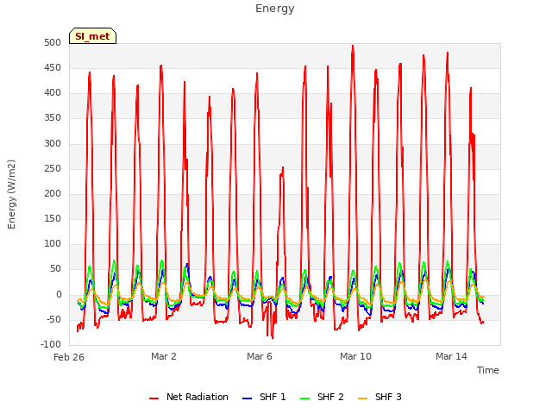Click the -100 y-axis tick label

click(x=51, y=344)
